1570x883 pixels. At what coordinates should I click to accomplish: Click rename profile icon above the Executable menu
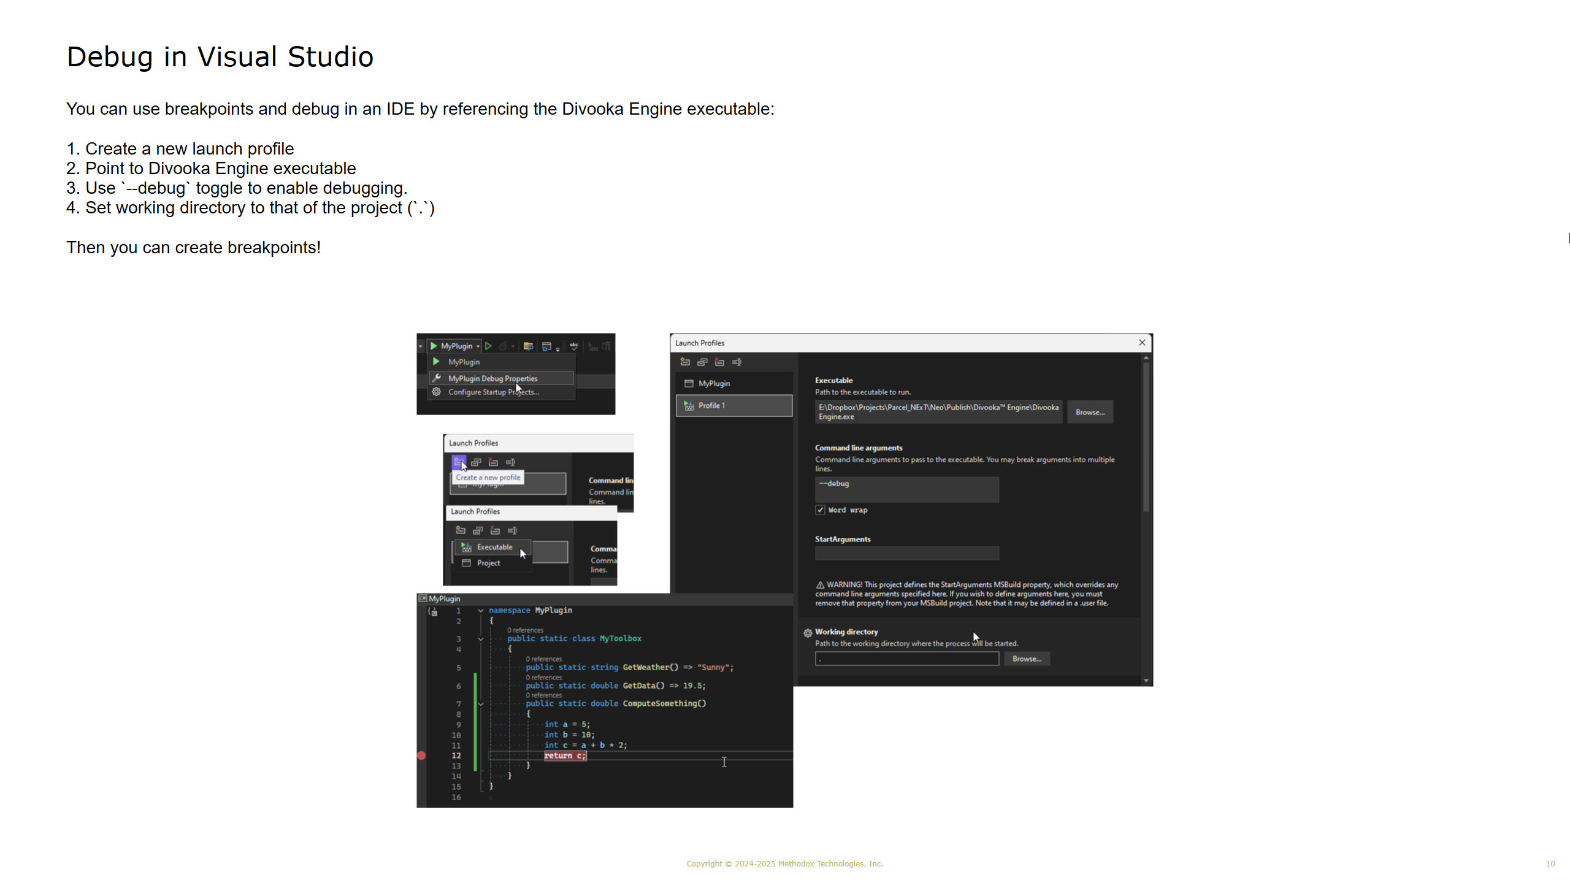click(512, 530)
